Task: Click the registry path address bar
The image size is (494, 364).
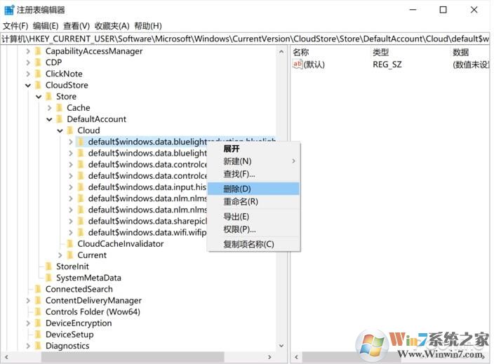Action: coord(245,39)
